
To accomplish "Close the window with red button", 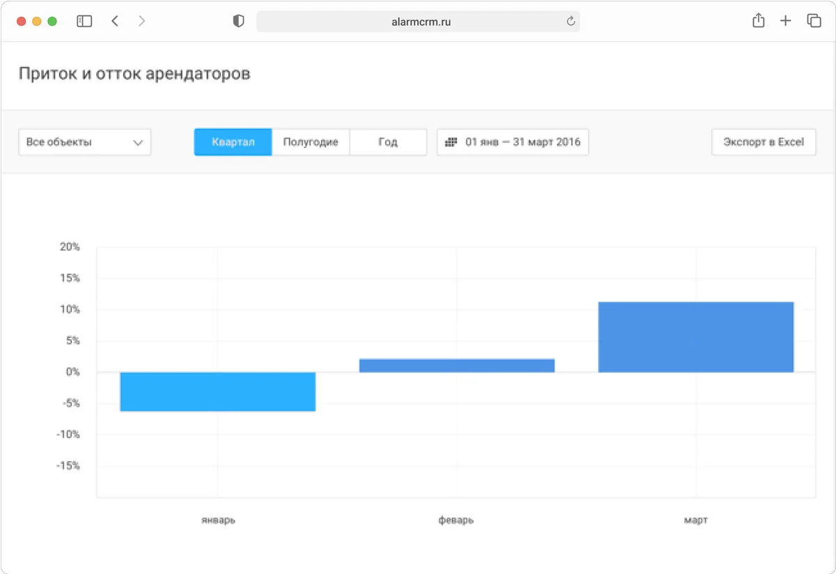I will click(x=22, y=22).
